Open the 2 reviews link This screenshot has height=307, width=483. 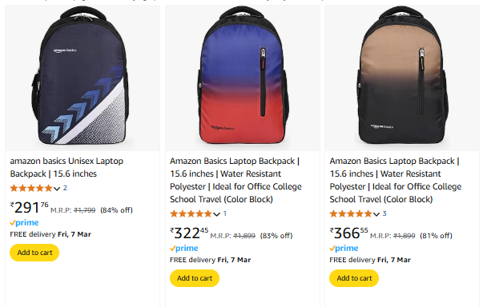coord(65,188)
